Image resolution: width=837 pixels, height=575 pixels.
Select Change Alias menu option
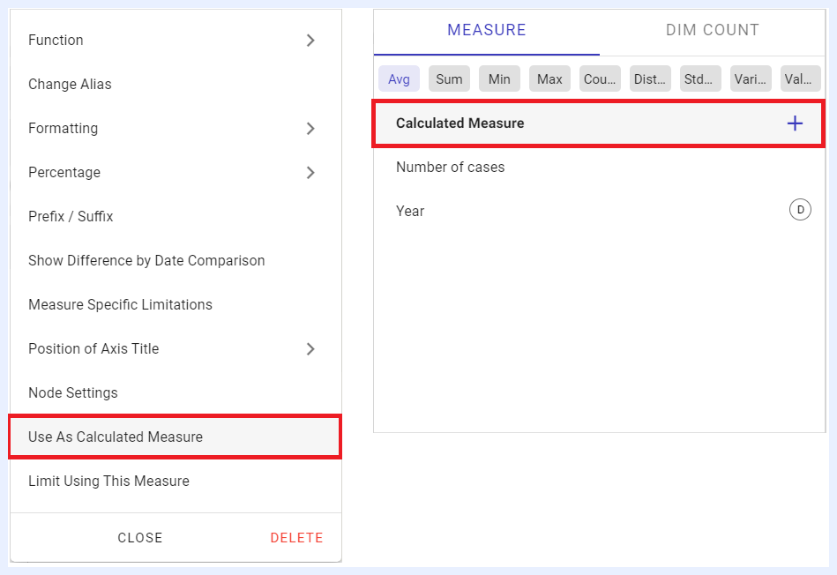pos(176,85)
